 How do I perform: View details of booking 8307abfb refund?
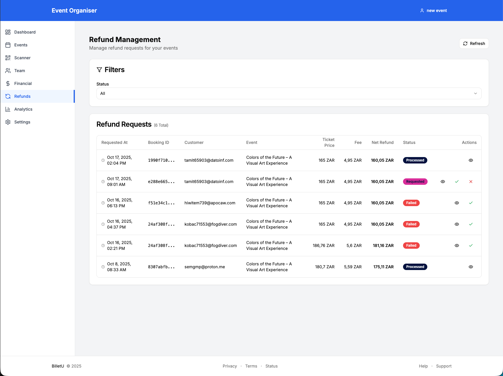[471, 267]
